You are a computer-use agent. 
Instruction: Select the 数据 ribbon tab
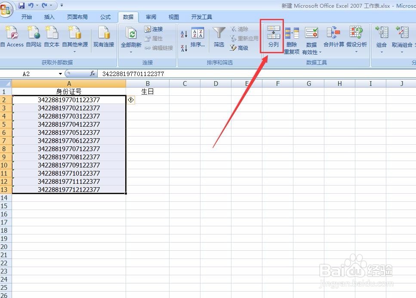pos(128,17)
